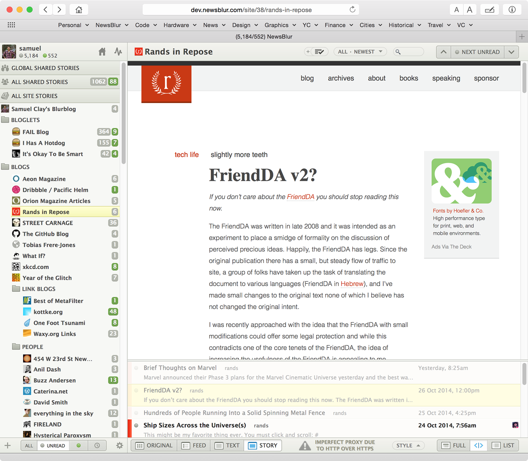Go to the next story down arrow
Image resolution: width=528 pixels, height=461 pixels.
tap(512, 52)
